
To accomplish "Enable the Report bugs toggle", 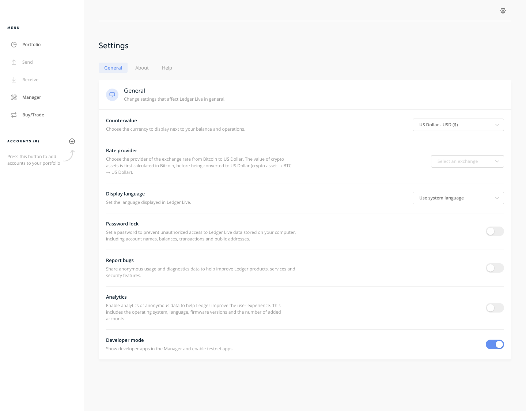I will pyautogui.click(x=495, y=268).
